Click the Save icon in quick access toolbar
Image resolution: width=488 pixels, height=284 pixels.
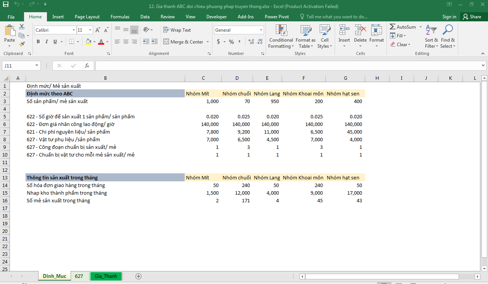[6, 5]
